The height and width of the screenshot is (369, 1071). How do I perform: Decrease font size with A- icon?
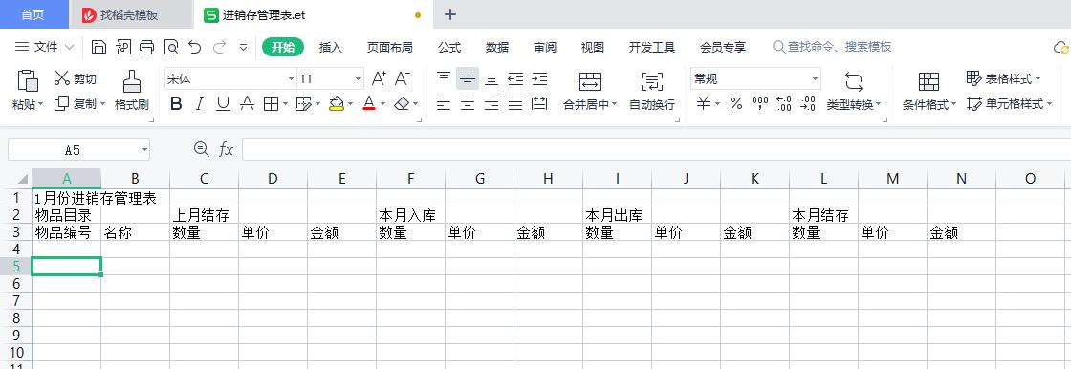403,78
